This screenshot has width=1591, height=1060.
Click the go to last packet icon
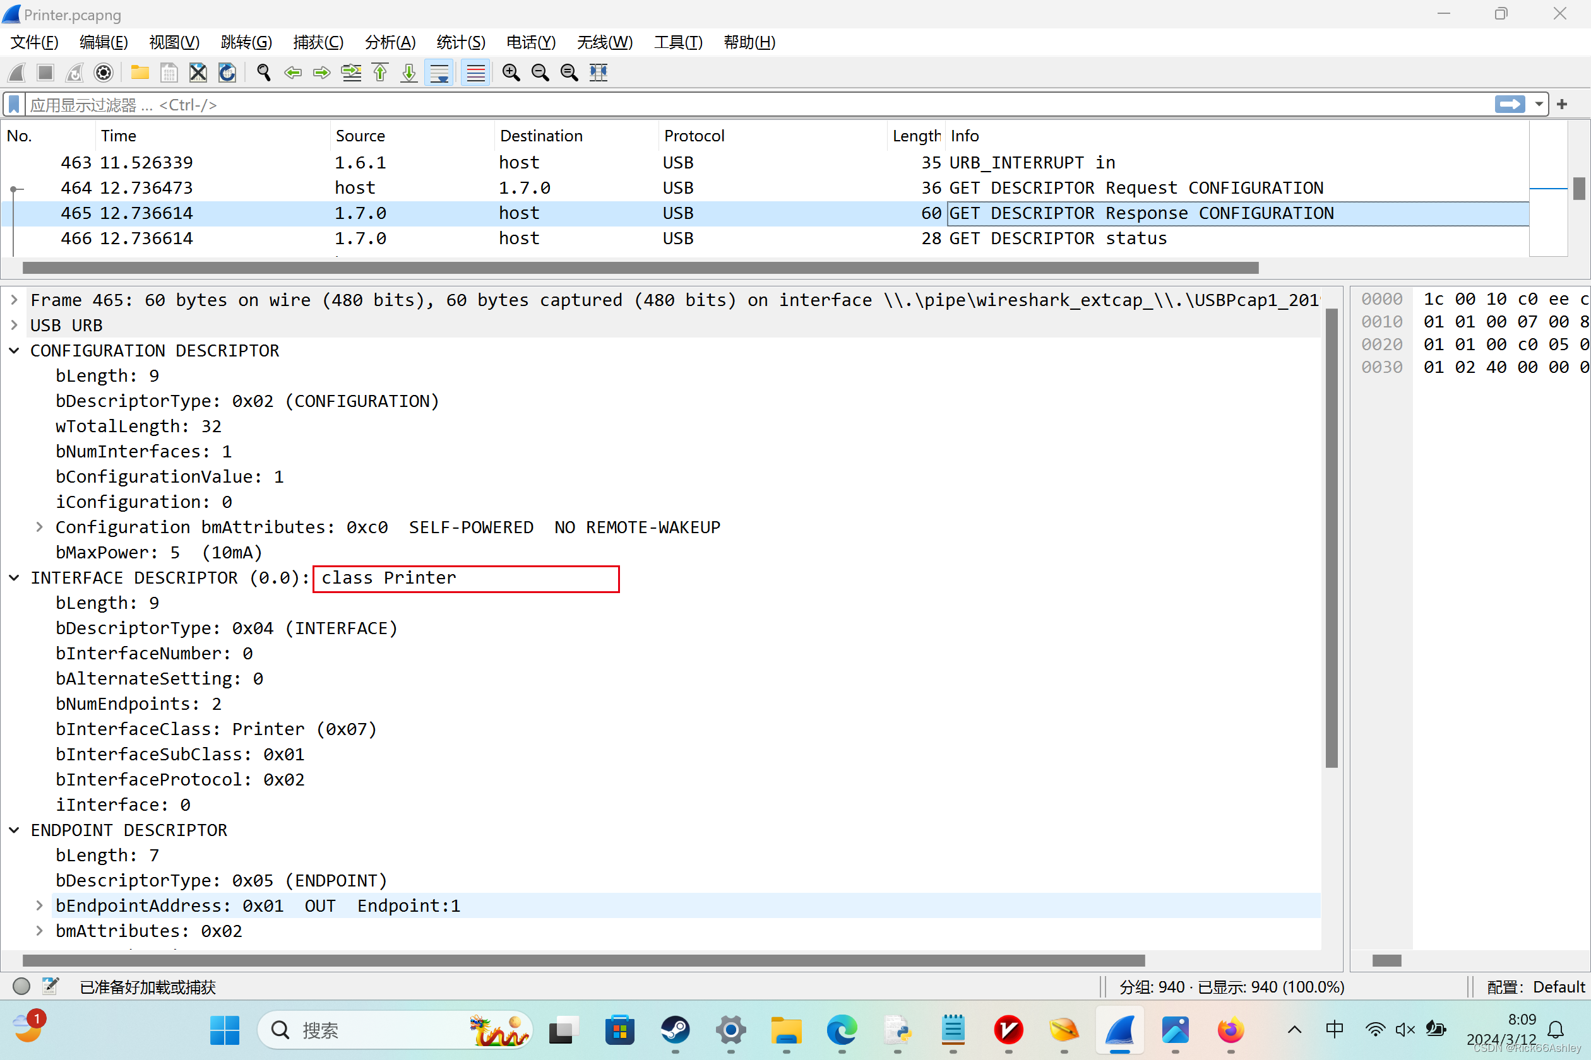(408, 73)
